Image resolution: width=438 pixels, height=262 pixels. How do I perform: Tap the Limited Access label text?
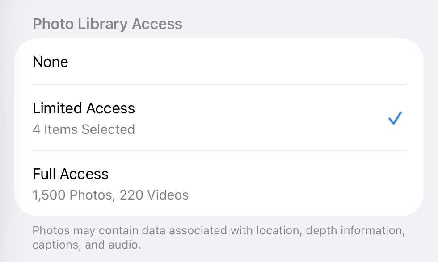pos(83,108)
